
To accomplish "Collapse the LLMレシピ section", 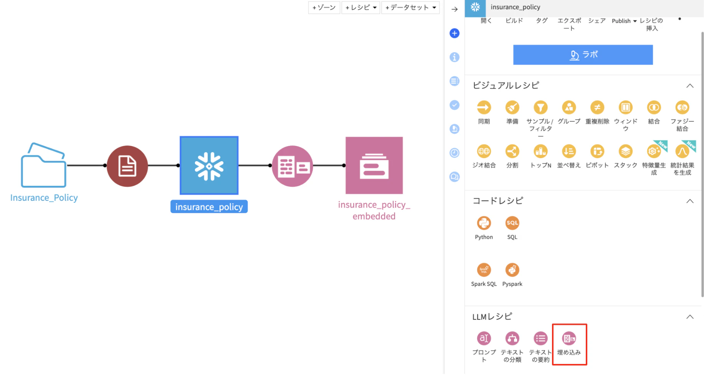I will (690, 317).
